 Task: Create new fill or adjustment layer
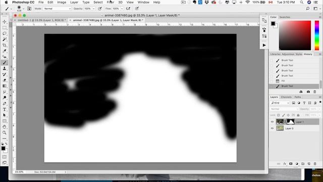click(297, 164)
